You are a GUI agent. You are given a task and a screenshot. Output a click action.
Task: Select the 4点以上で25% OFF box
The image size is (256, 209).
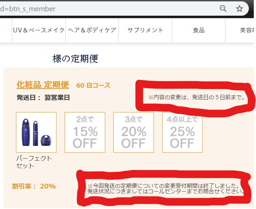tap(182, 132)
